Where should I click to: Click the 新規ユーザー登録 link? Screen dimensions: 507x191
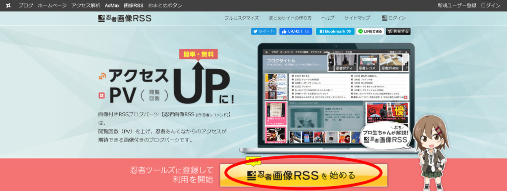[457, 5]
